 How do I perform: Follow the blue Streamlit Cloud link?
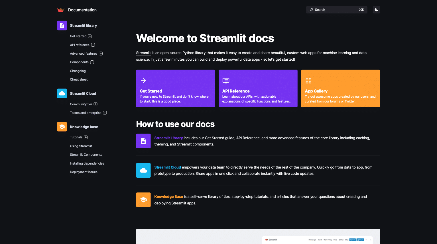coord(168,167)
